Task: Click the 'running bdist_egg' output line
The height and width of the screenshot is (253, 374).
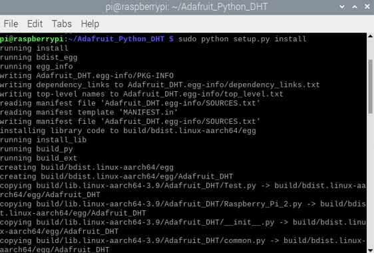Action: click(x=39, y=57)
